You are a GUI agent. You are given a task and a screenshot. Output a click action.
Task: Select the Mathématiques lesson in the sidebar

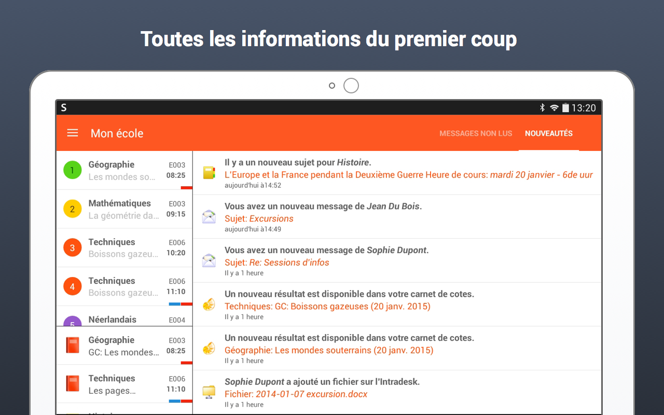(124, 209)
